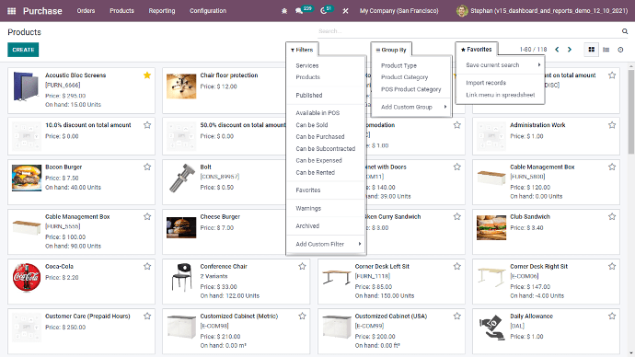Open the Reporting menu

point(162,11)
